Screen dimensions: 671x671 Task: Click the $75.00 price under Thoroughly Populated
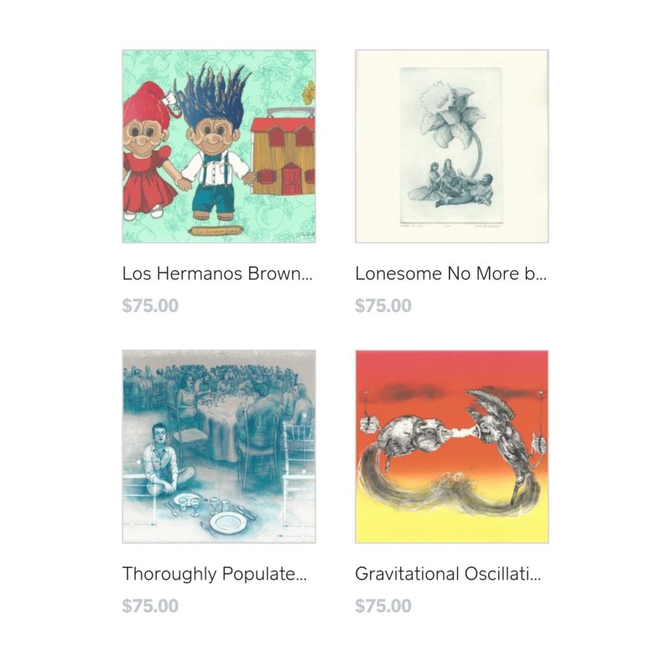[x=150, y=606]
